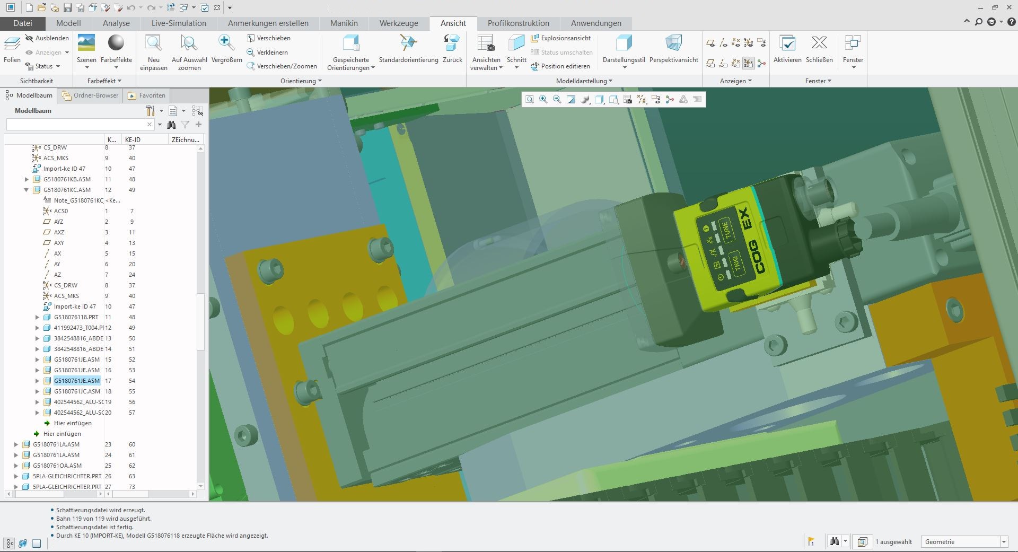The height and width of the screenshot is (552, 1018).
Task: Switch to Live-Simulation tab
Action: point(179,23)
